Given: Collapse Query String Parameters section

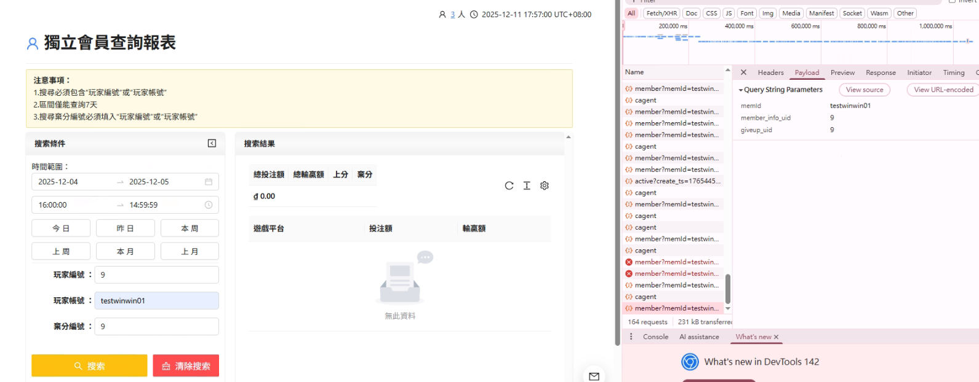Looking at the screenshot, I should 741,90.
